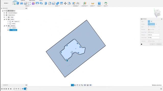Click the Distance input field
This screenshot has width=163, height=91.
pos(154,35)
